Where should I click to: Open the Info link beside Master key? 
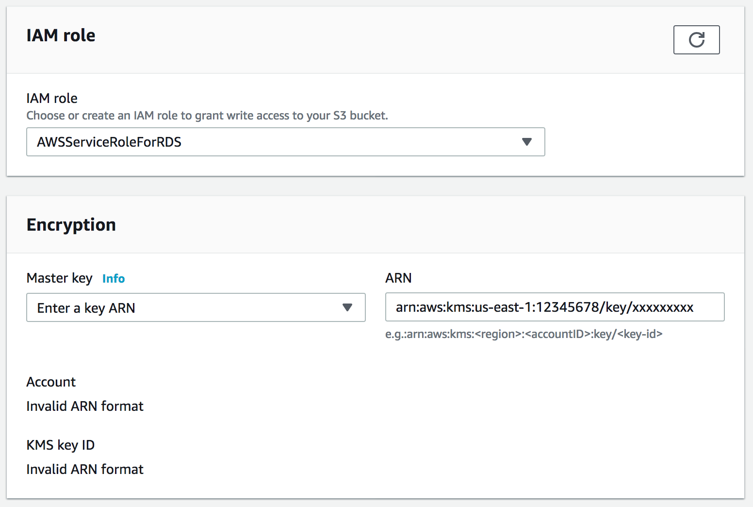114,278
